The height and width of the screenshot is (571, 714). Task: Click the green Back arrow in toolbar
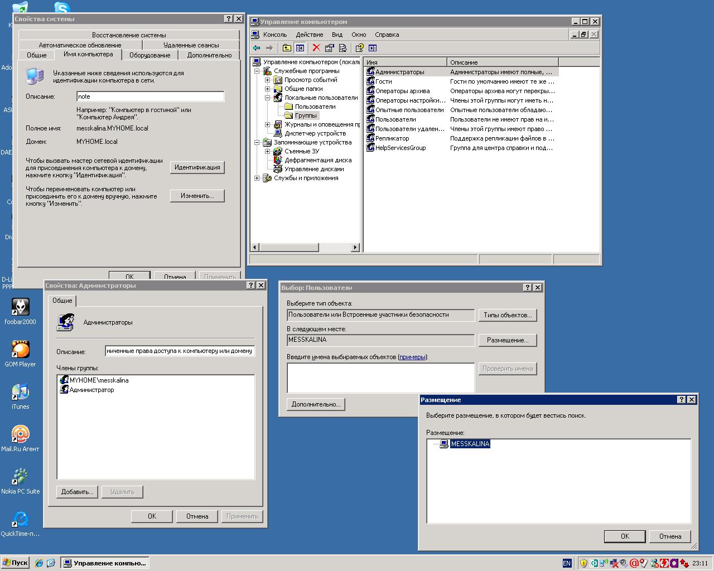point(257,48)
